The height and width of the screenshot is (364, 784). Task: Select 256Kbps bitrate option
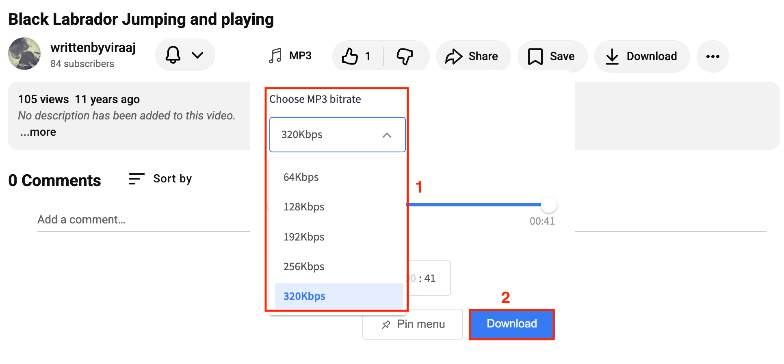(x=339, y=266)
